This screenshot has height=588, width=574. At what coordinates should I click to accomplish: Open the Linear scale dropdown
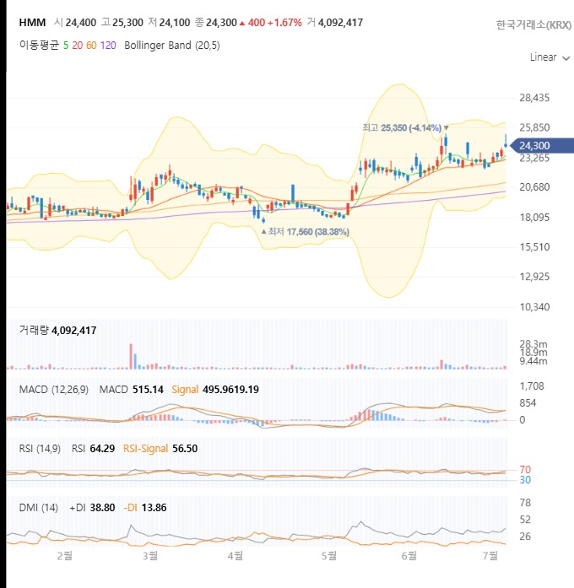click(550, 57)
